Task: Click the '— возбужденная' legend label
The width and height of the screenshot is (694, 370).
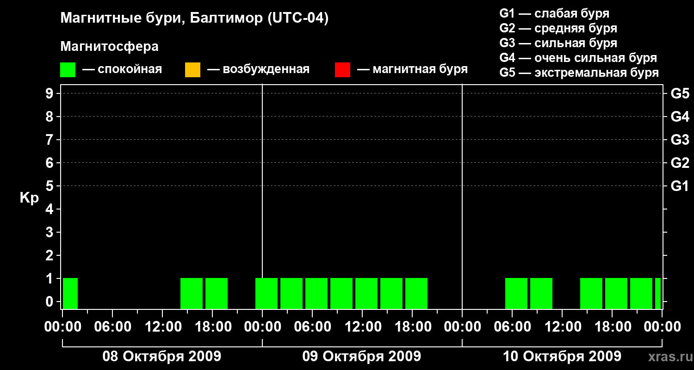Action: click(258, 70)
